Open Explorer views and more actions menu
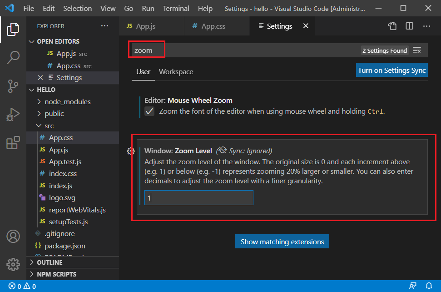This screenshot has height=292, width=441. (x=104, y=26)
